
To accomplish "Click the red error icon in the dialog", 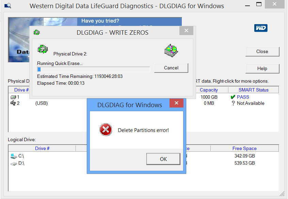I will pyautogui.click(x=106, y=130).
